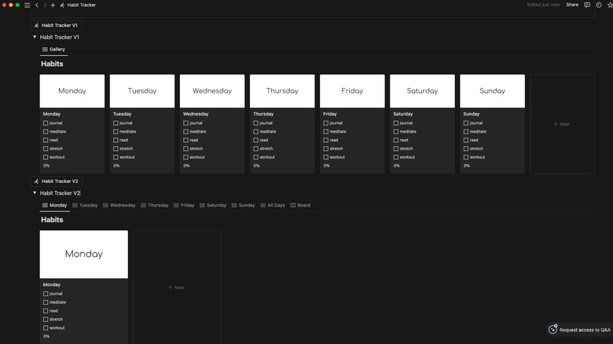Select the Monday view tab in V2
613x344 pixels.
coord(55,205)
